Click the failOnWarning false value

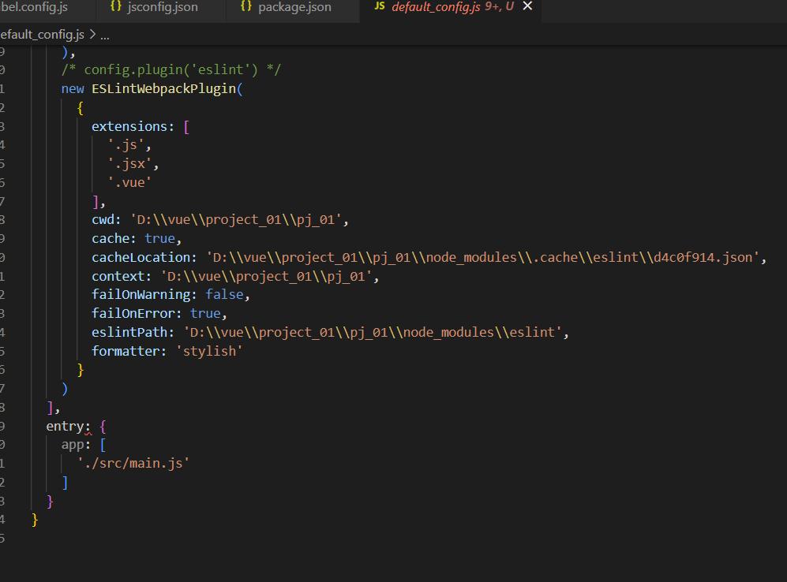click(x=225, y=294)
